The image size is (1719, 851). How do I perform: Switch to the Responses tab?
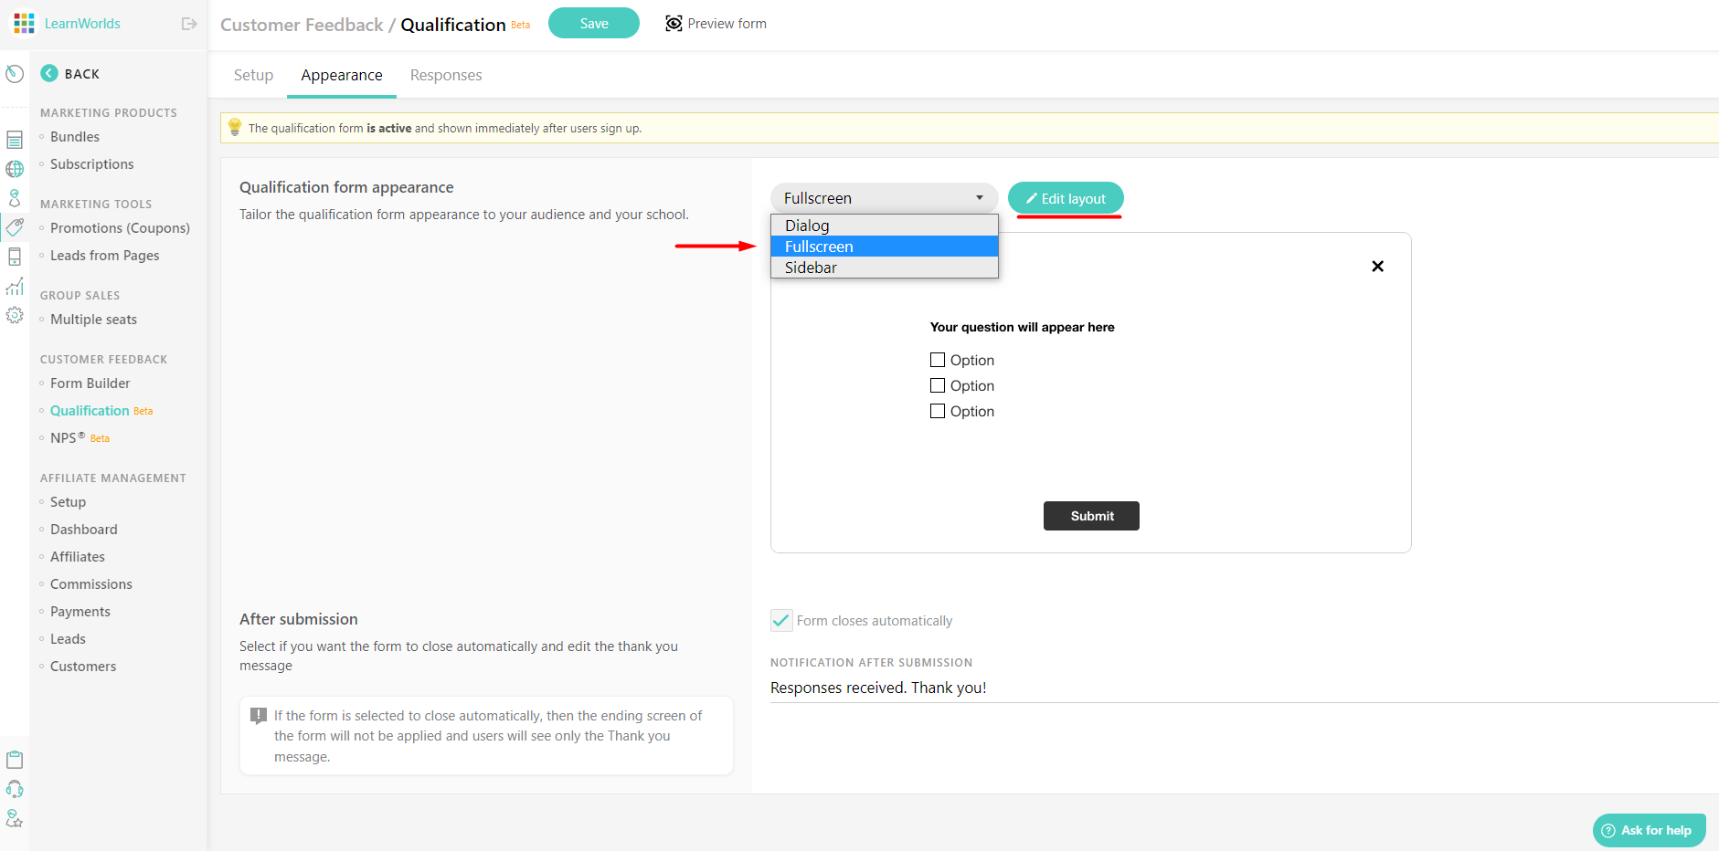[x=446, y=75]
